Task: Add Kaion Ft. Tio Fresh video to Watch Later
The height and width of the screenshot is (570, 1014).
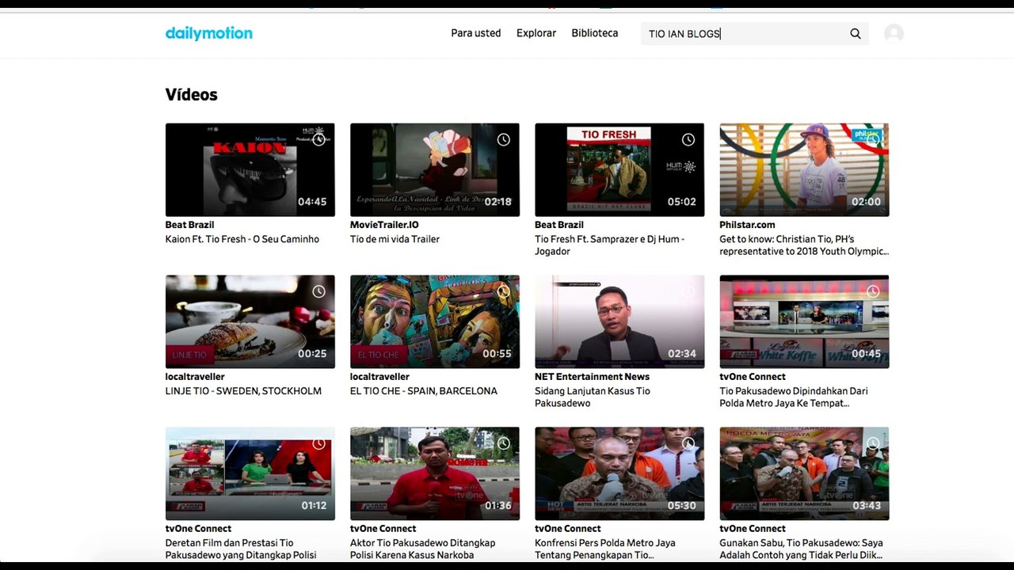Action: click(318, 139)
